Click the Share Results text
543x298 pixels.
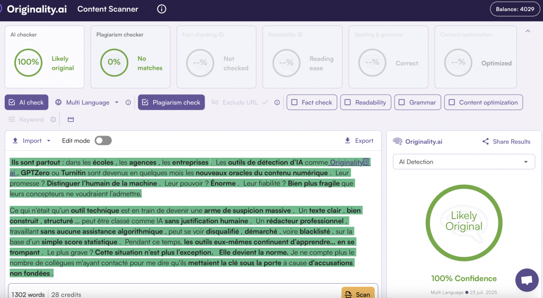512,141
